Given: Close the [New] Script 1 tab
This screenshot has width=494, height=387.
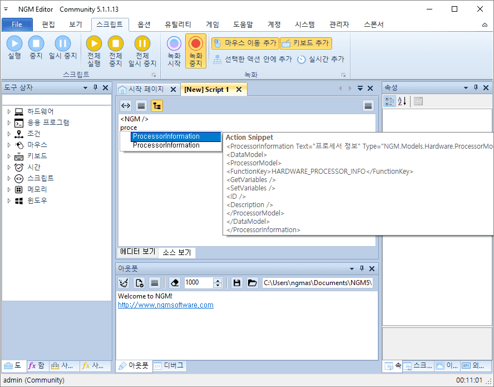Looking at the screenshot, I should pyautogui.click(x=239, y=90).
